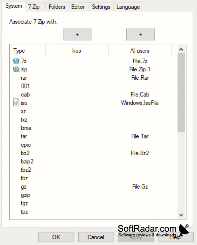Open the Settings tab

tap(101, 7)
